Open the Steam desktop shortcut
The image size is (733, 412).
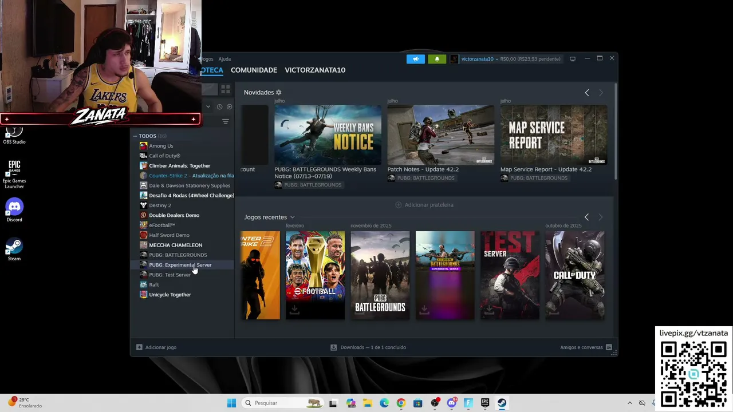coord(14,249)
